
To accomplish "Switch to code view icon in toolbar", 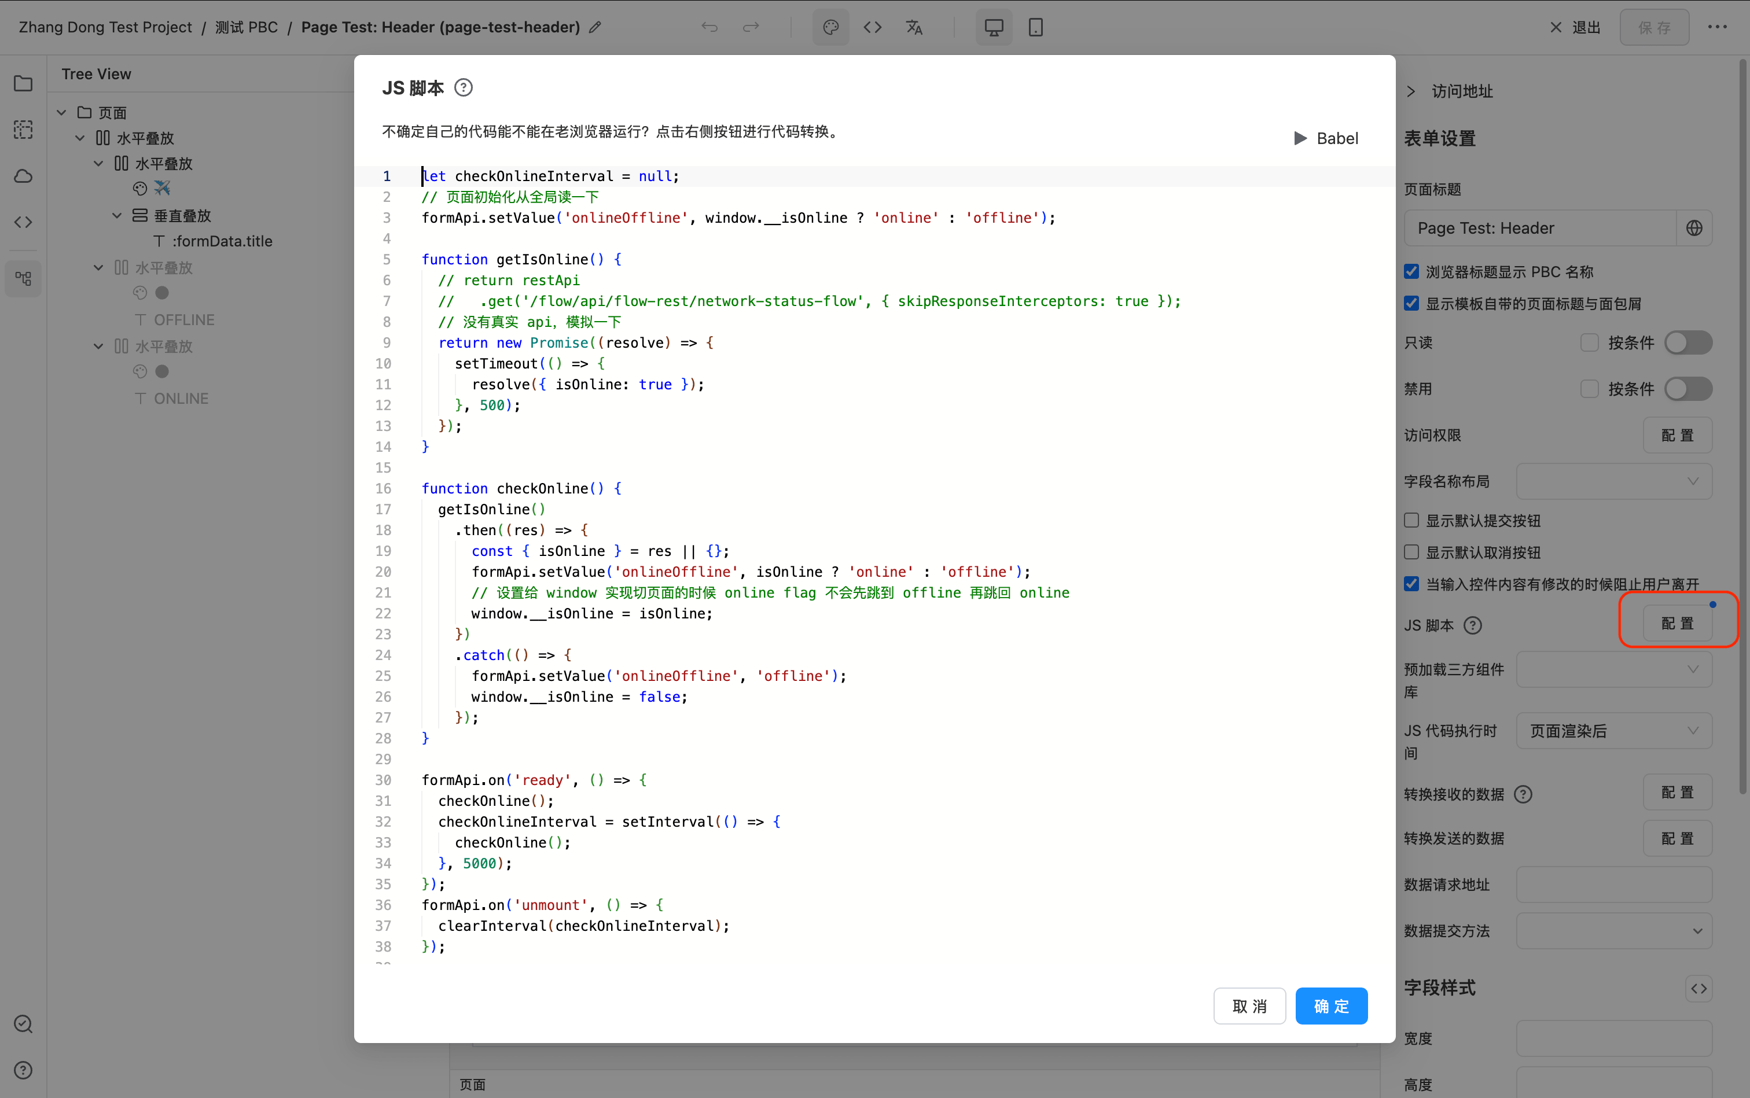I will click(873, 28).
